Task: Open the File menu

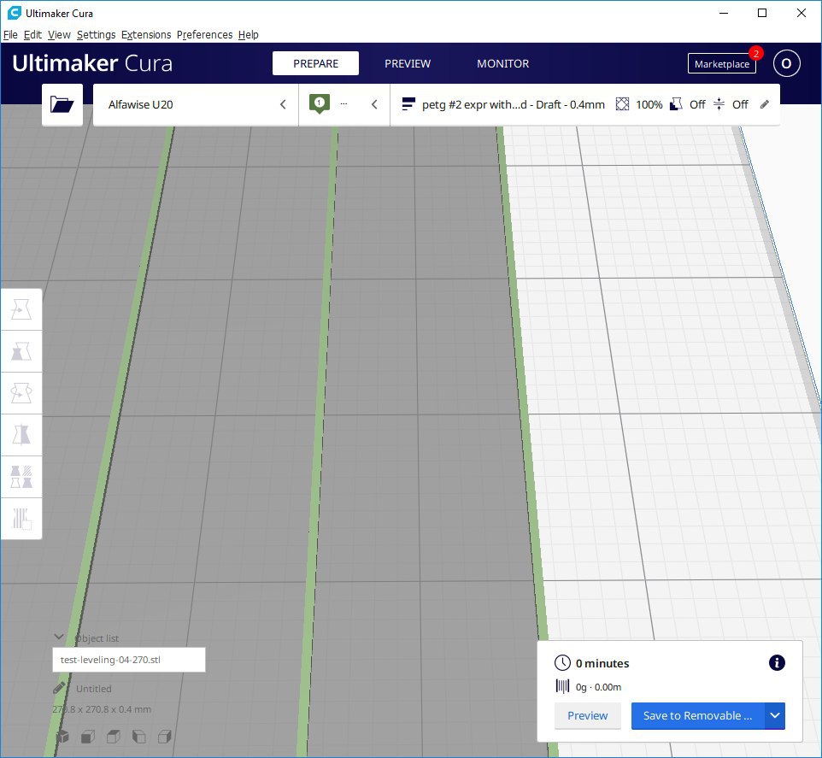Action: (10, 34)
